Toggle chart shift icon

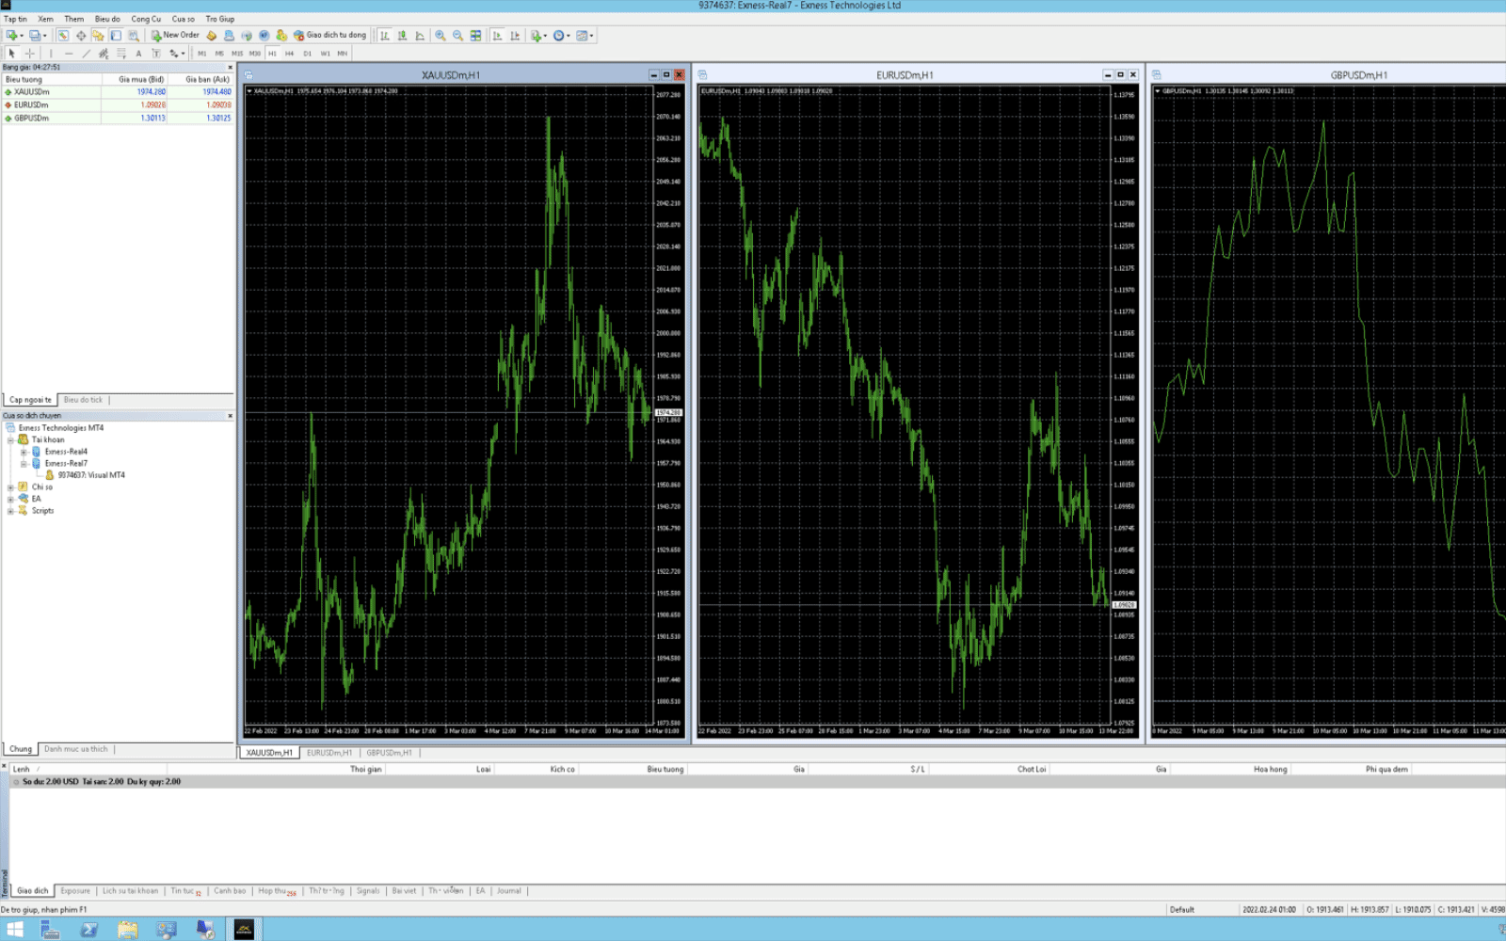pyautogui.click(x=515, y=35)
